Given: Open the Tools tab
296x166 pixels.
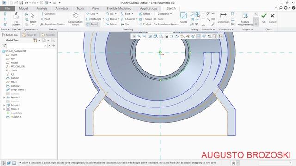Looking at the screenshot, I should click(x=80, y=8).
